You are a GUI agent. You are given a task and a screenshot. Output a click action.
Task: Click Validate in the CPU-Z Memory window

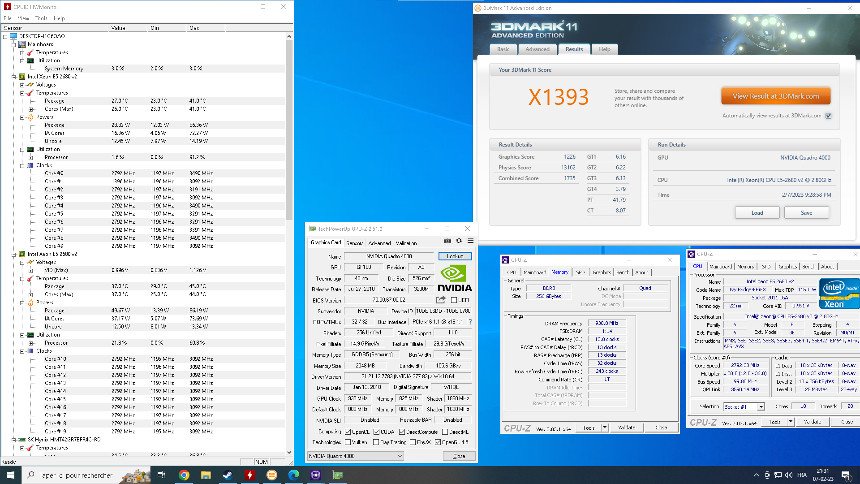tap(627, 428)
